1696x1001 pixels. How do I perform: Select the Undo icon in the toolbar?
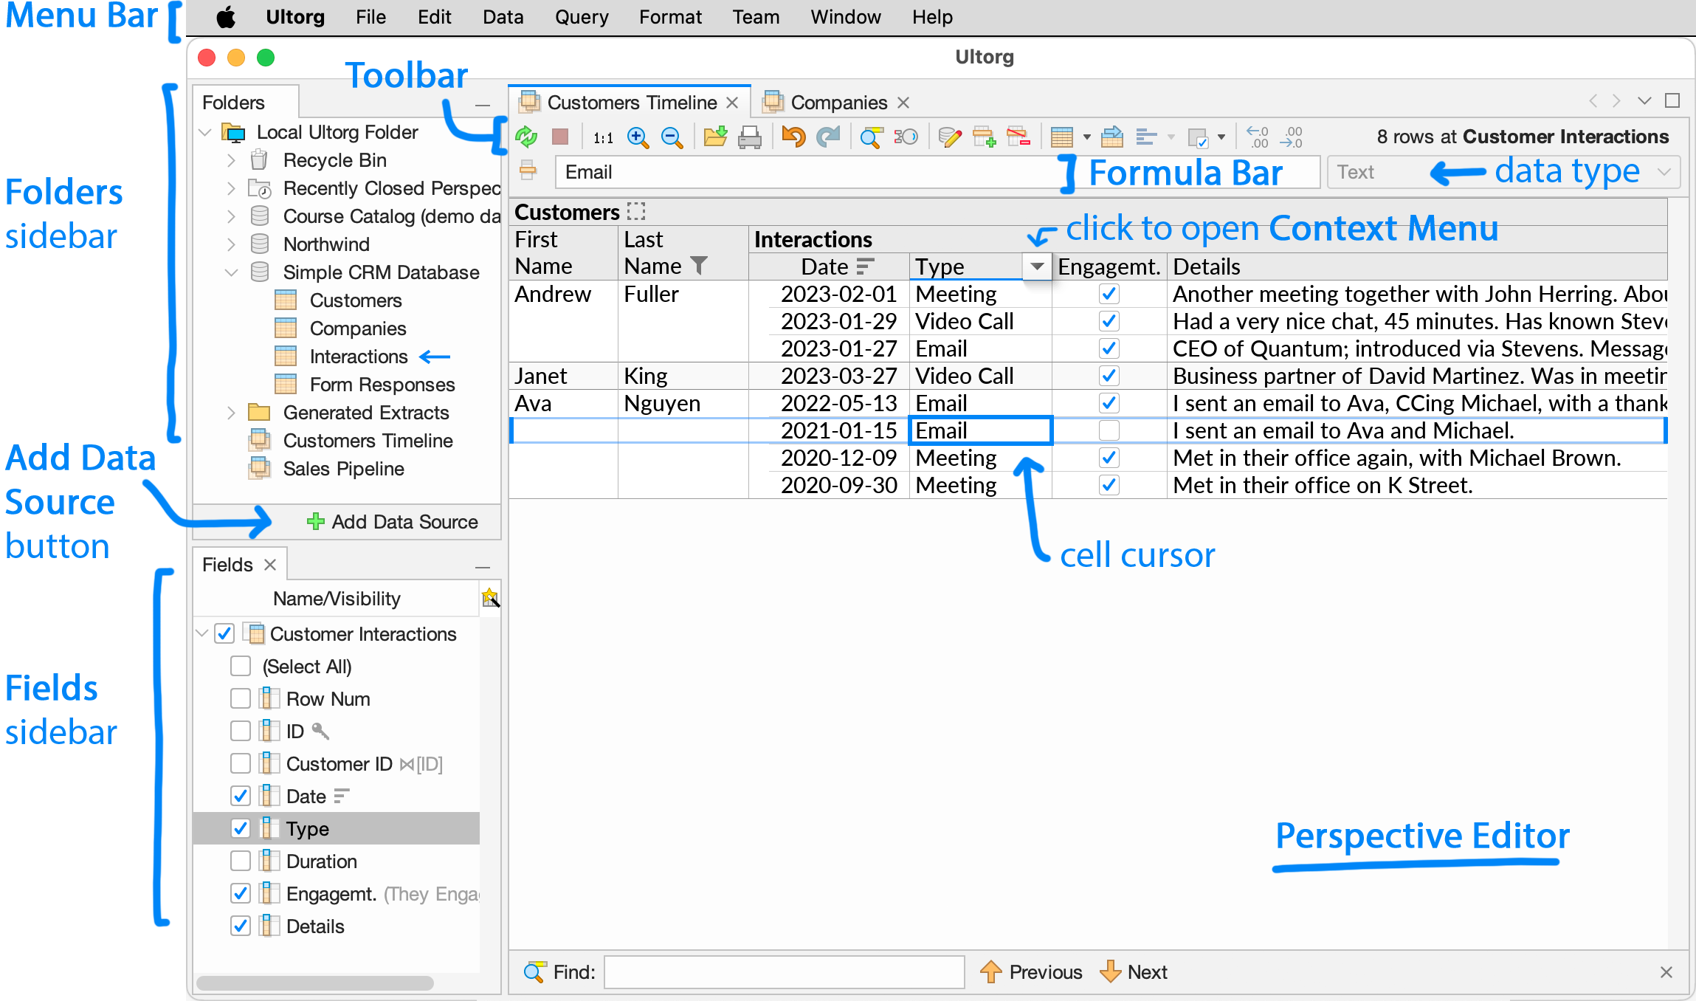click(x=793, y=137)
